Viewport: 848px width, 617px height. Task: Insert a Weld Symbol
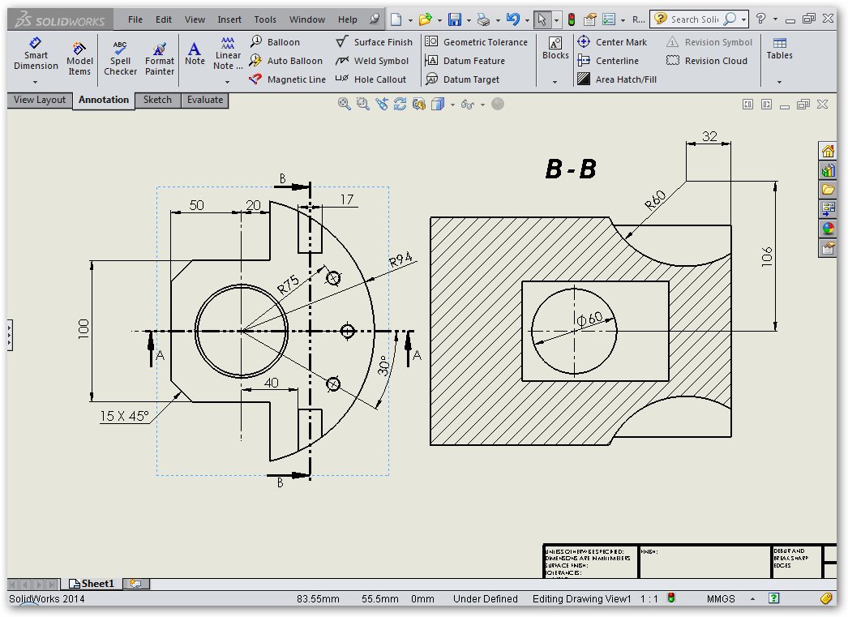pos(371,61)
